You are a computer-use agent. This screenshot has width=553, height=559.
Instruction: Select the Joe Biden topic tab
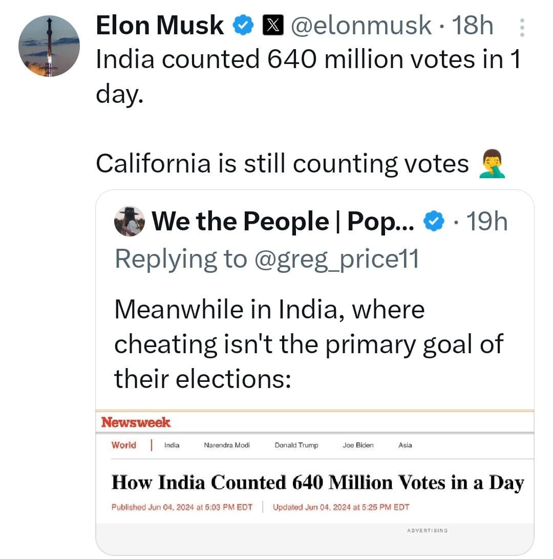358,445
